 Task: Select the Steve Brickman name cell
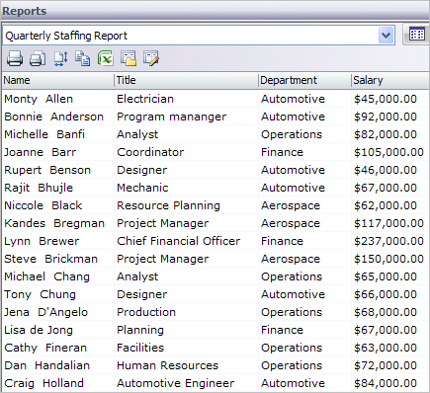coord(58,259)
